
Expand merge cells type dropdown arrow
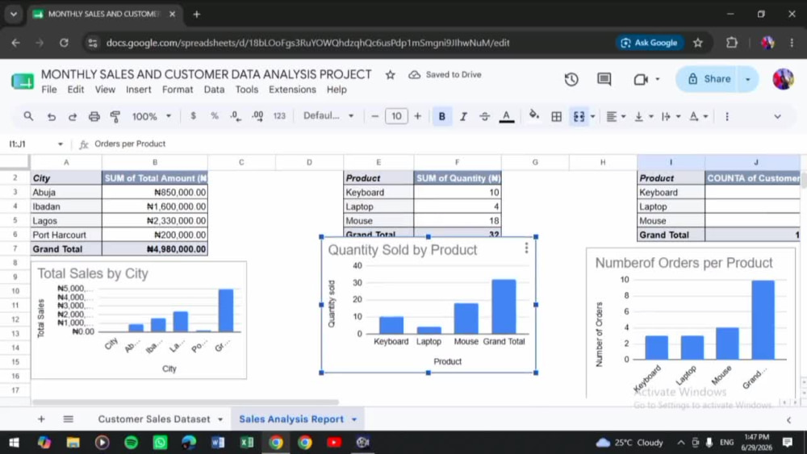pos(592,117)
